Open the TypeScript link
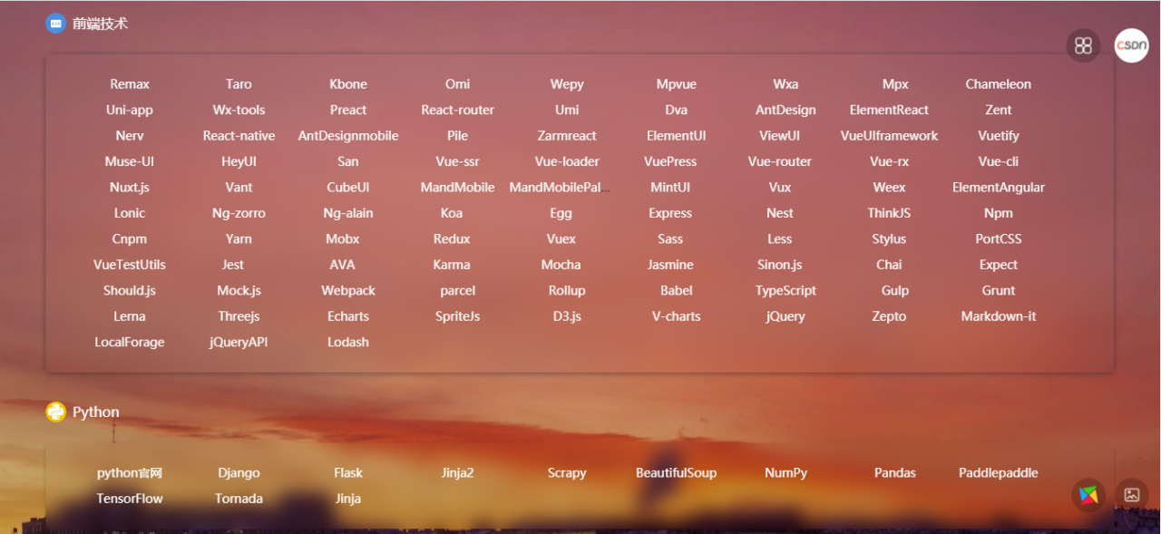 [x=785, y=291]
